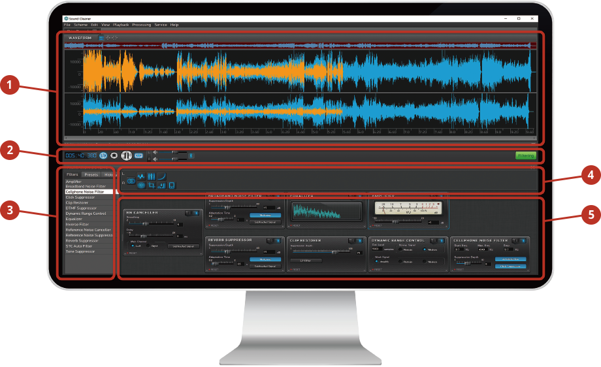Select STC Auto Filter in the list
Image resolution: width=601 pixels, height=367 pixels.
point(89,246)
